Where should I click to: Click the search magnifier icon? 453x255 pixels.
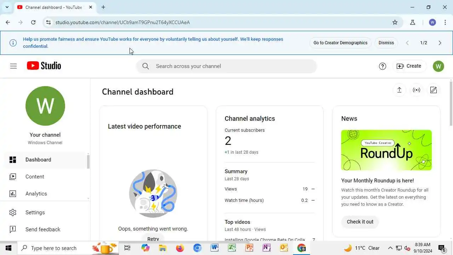click(x=145, y=66)
